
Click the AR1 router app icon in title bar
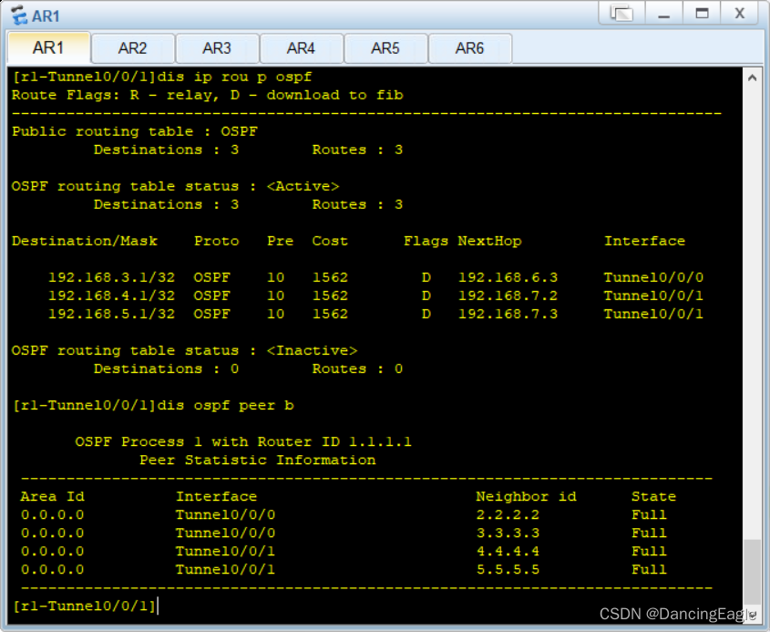click(x=20, y=16)
